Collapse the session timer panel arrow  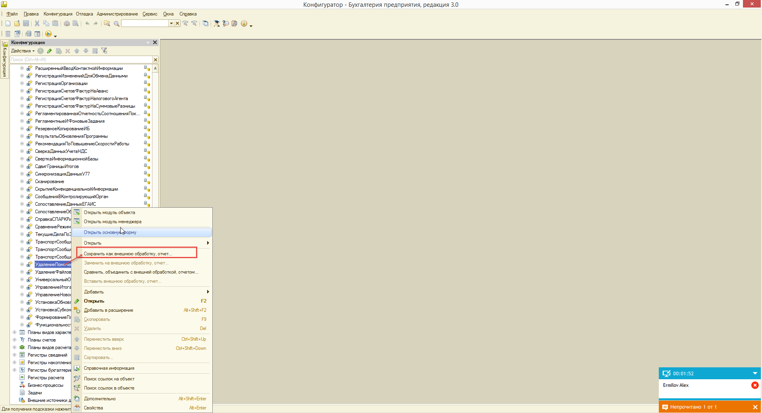tap(755, 373)
